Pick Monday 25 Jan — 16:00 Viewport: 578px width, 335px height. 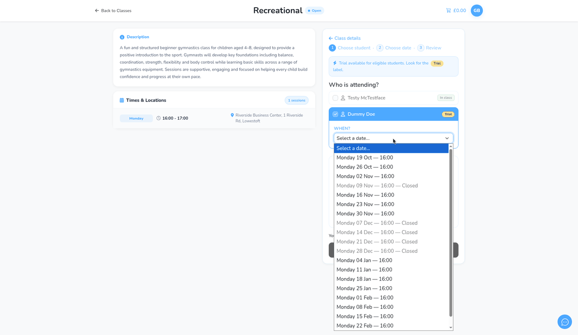[391, 288]
